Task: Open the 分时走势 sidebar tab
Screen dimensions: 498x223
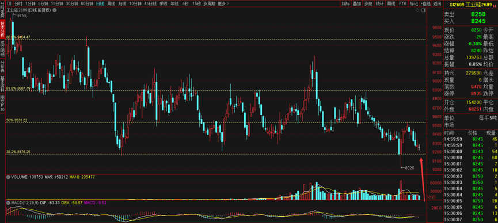Action: pyautogui.click(x=2, y=10)
